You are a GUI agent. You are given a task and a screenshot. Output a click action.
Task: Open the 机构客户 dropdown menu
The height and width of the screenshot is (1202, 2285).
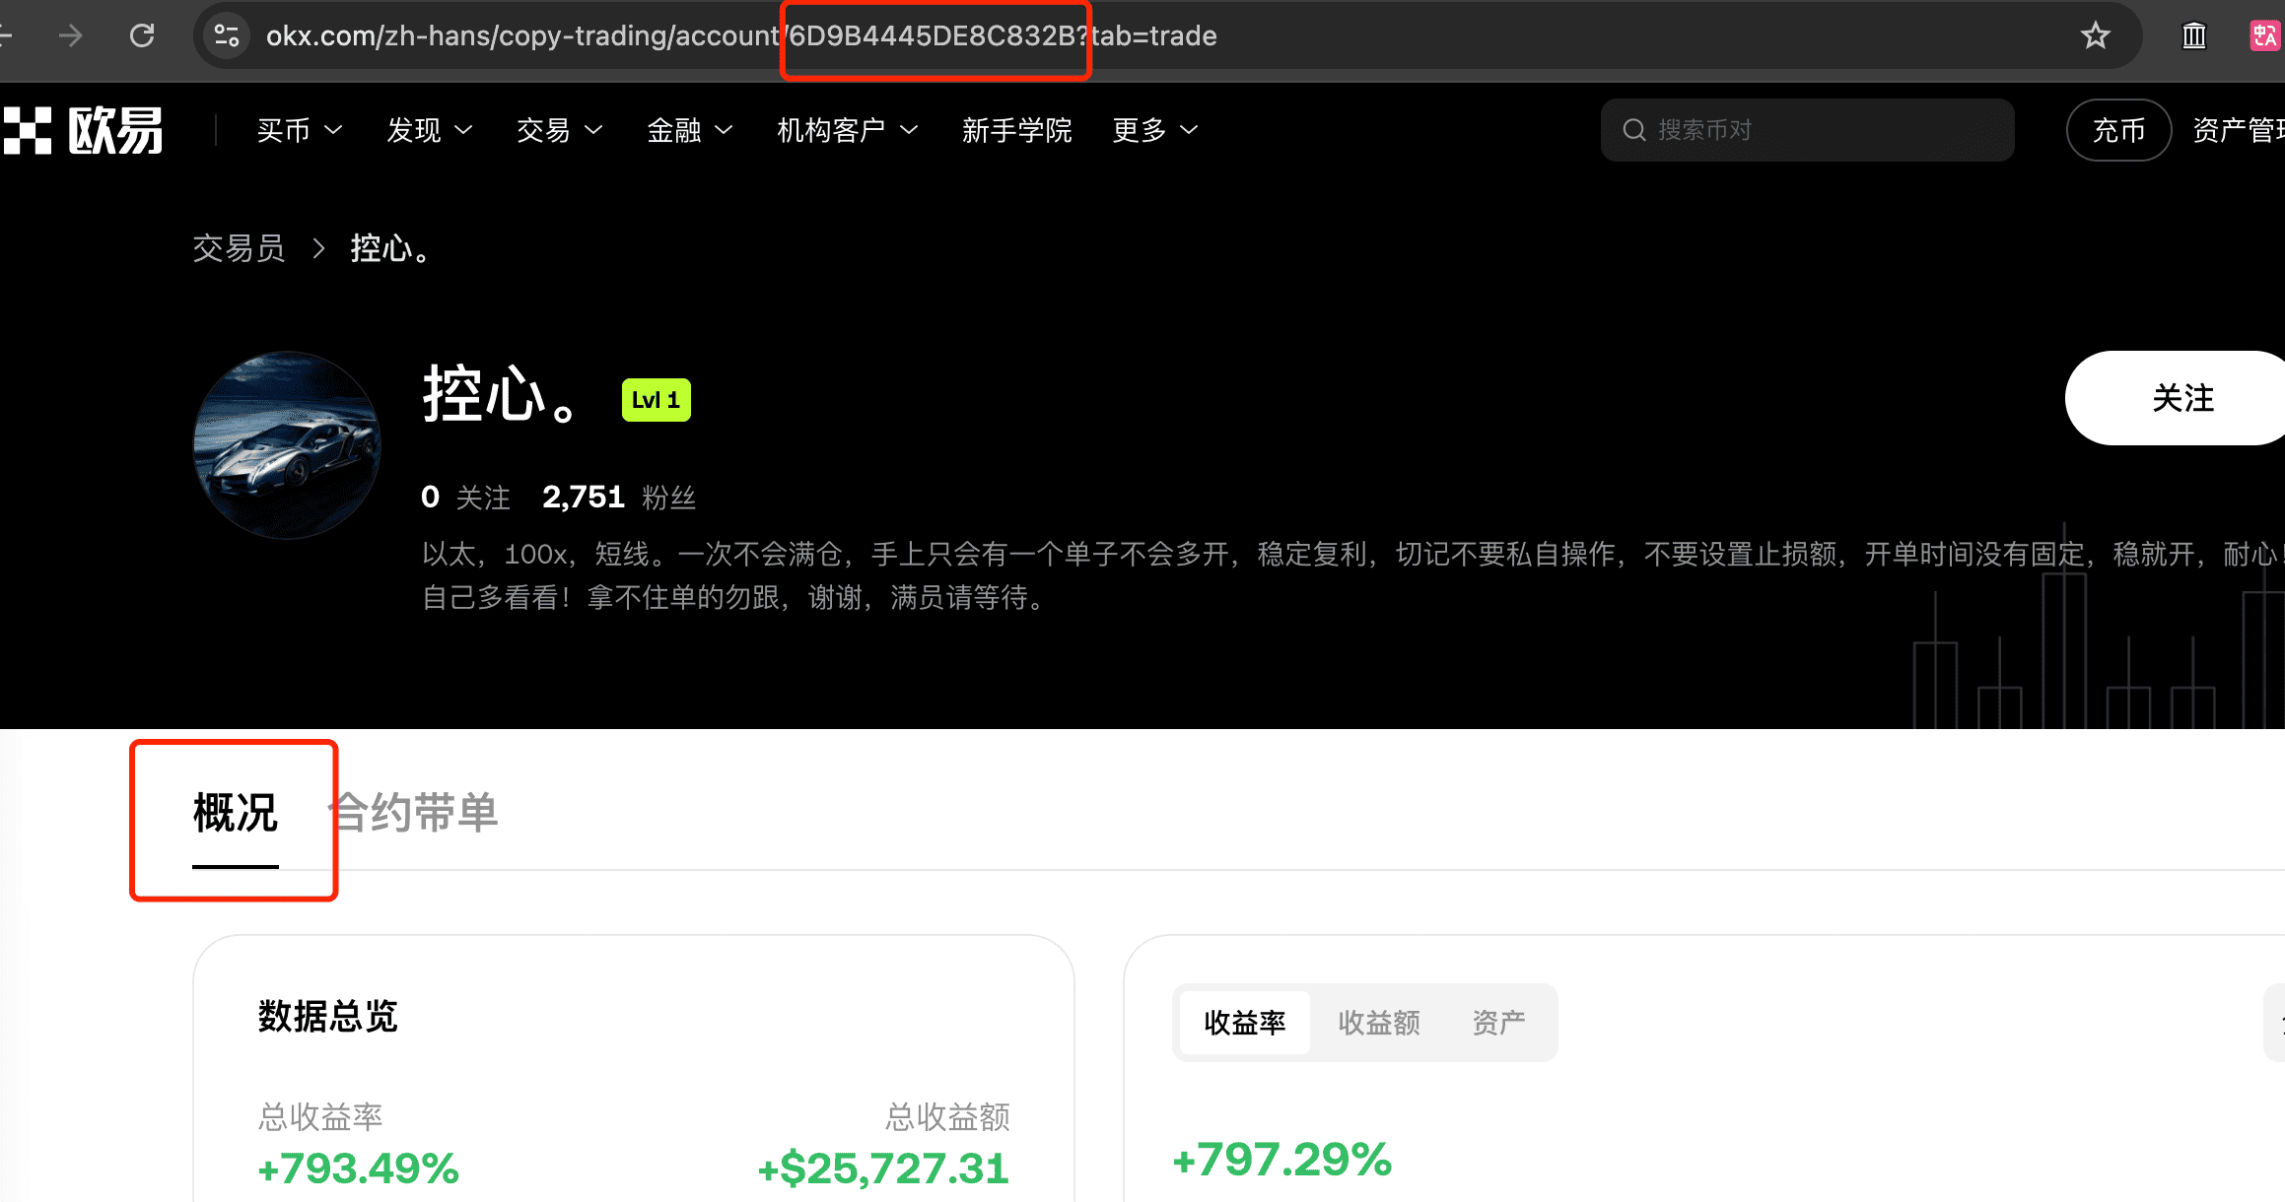tap(847, 130)
